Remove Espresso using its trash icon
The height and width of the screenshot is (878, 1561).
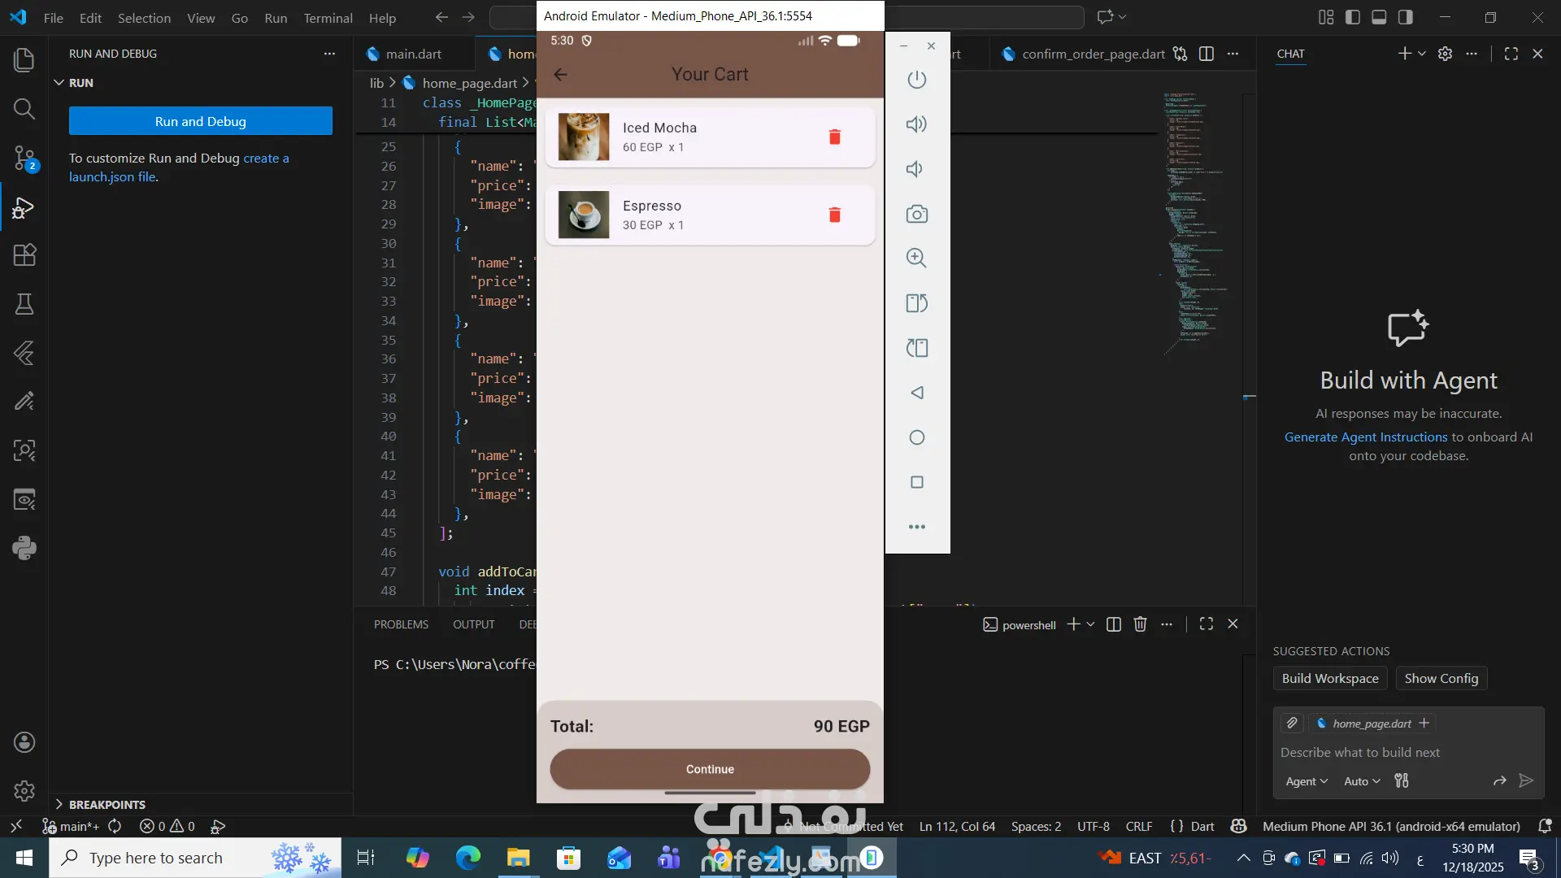pyautogui.click(x=834, y=215)
